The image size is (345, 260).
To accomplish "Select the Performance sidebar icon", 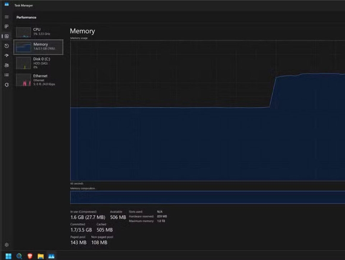I will pos(6,36).
